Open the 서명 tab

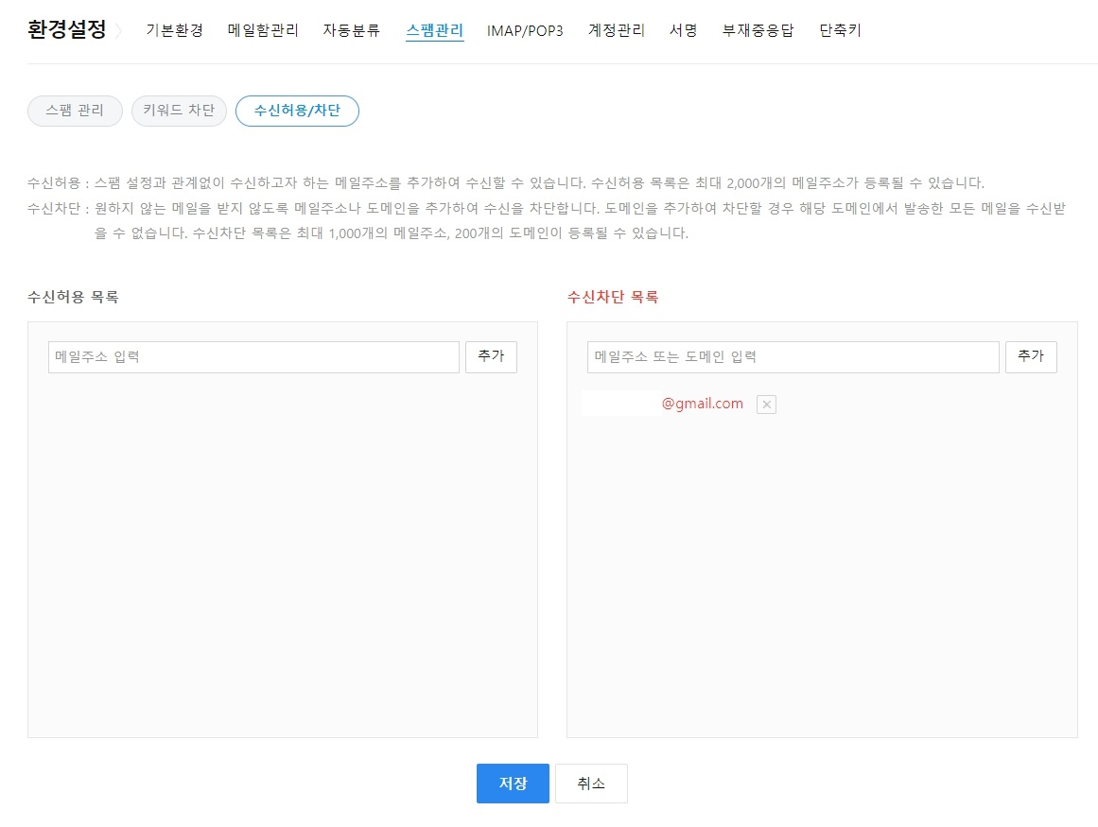[683, 29]
